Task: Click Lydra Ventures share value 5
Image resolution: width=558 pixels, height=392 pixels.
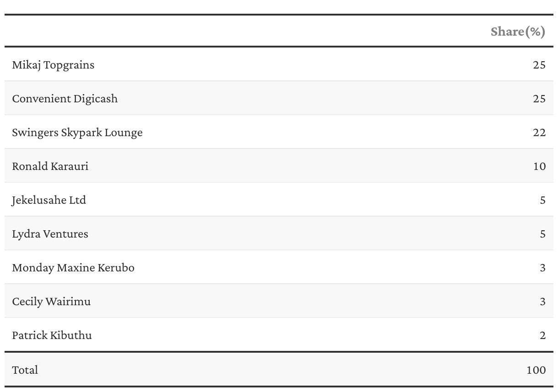Action: coord(542,234)
